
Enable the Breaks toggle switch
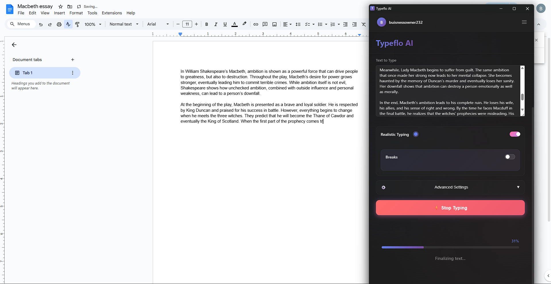510,157
